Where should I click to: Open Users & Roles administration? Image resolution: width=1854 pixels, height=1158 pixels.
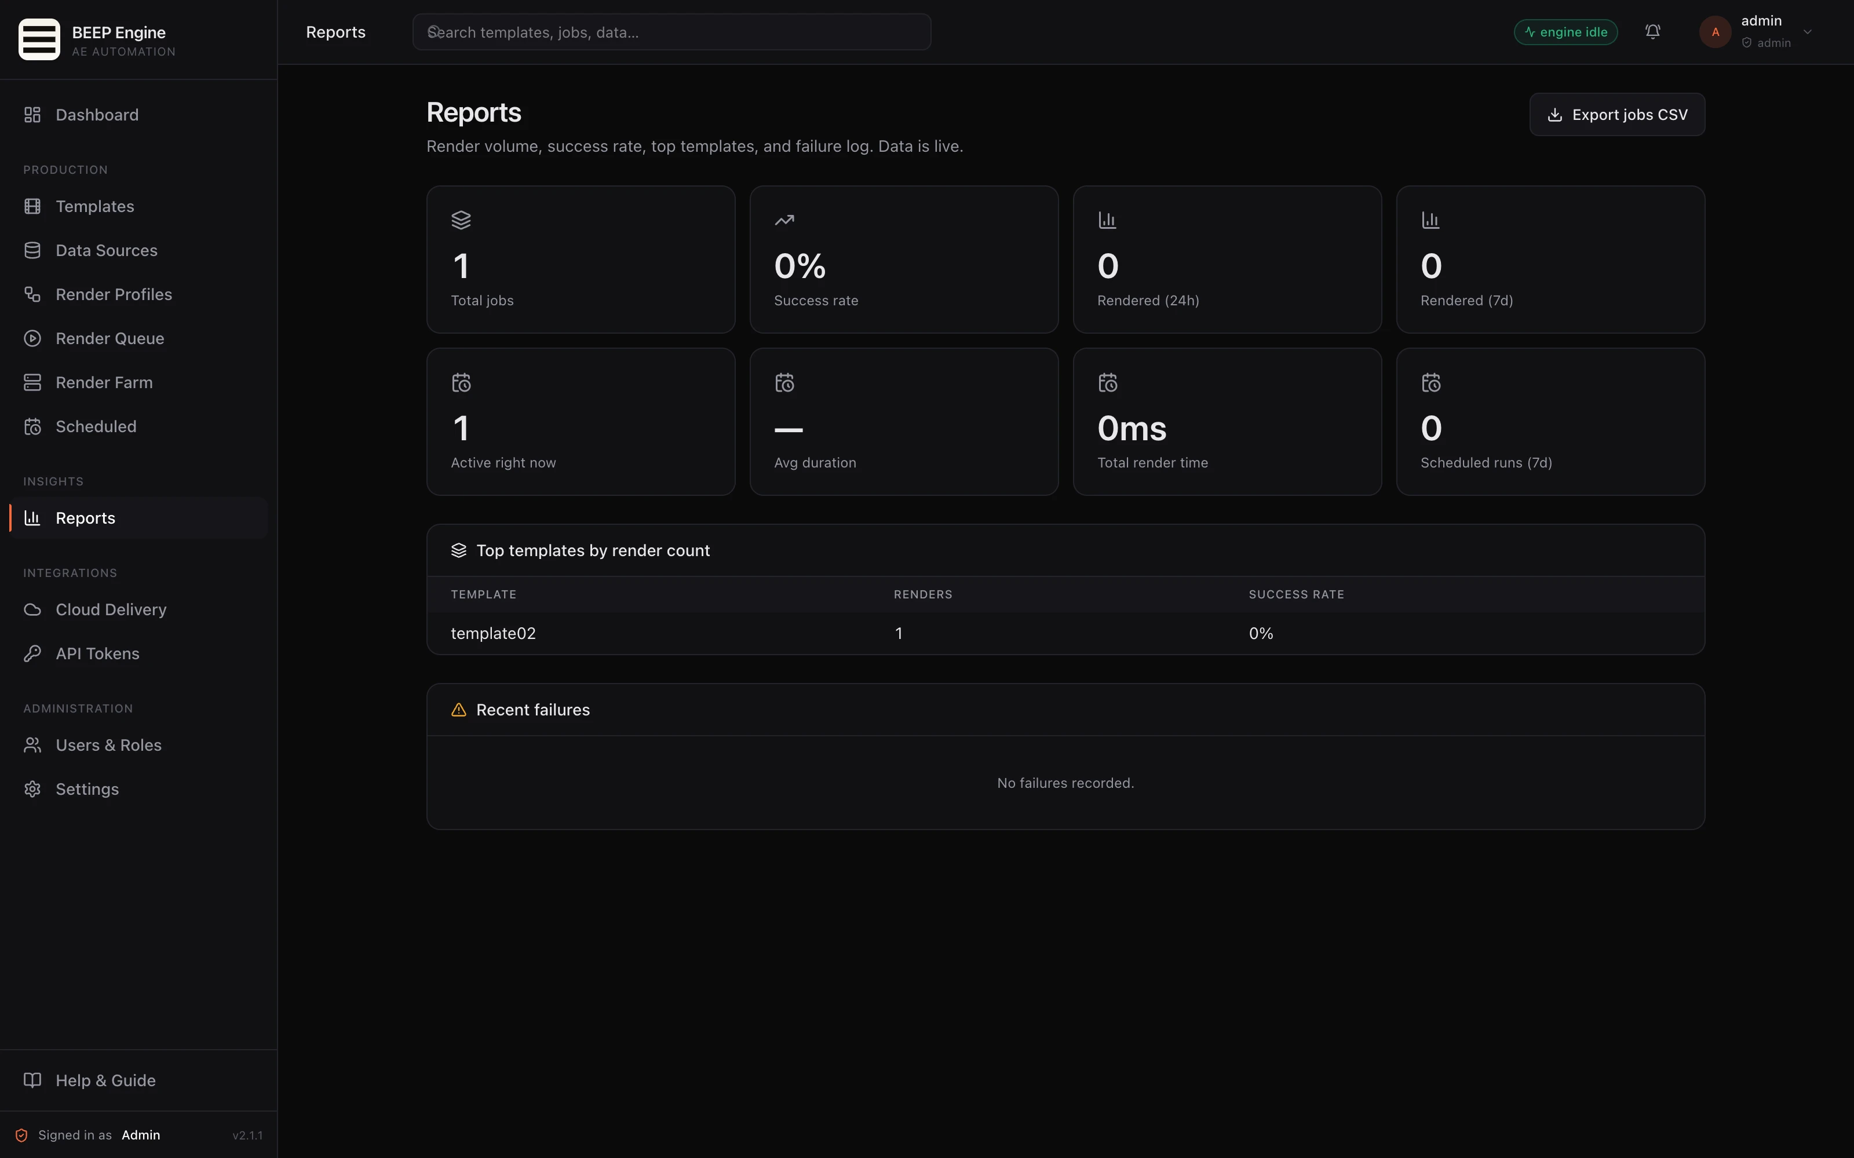138,745
